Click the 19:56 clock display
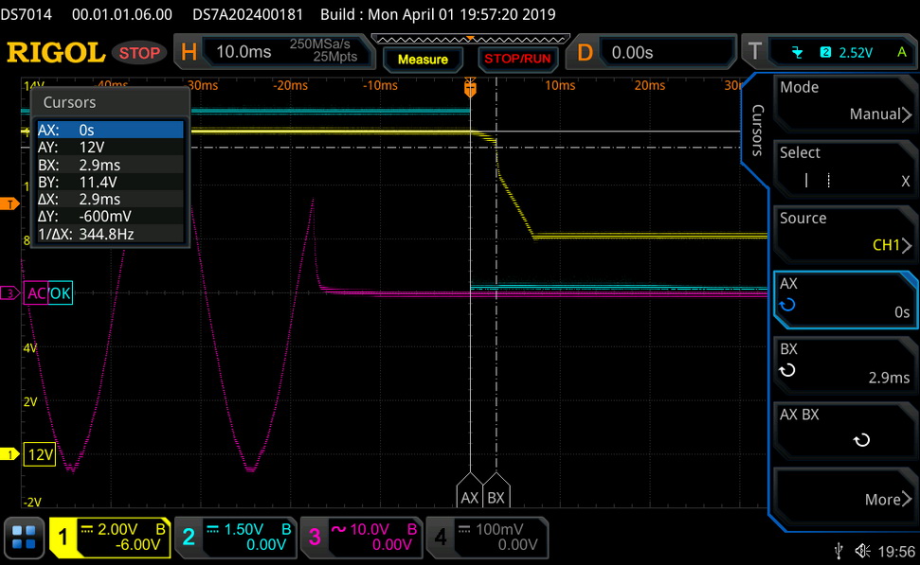920x565 pixels. (896, 552)
